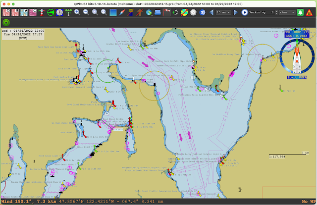Click the Wind 190.1°, 7.3 kts status text
This screenshot has width=317, height=205.
point(29,202)
